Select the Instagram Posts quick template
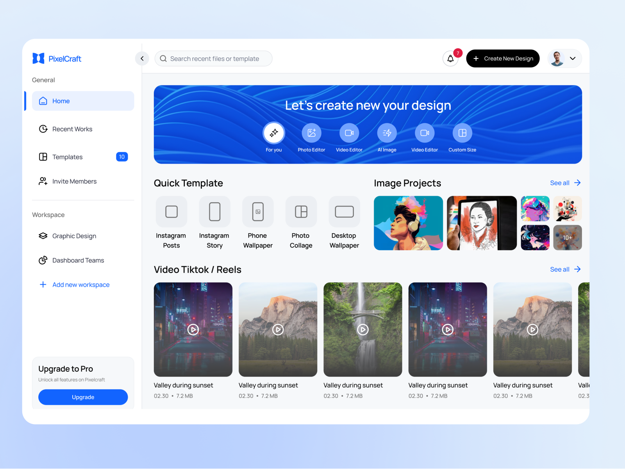The width and height of the screenshot is (625, 469). [x=171, y=212]
